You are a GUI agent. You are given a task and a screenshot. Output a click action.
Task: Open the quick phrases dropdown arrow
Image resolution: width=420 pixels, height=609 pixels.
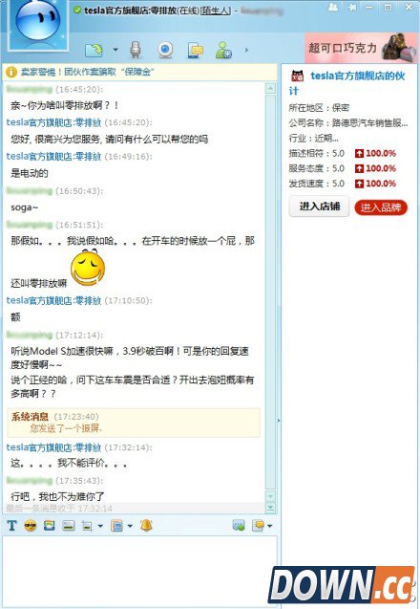[130, 526]
